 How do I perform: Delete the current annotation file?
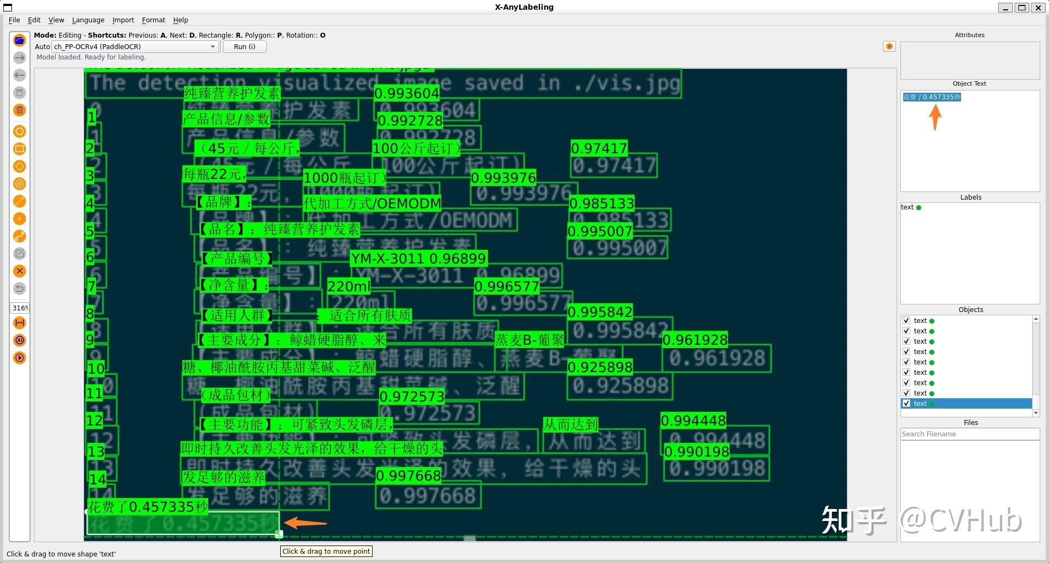coord(20,110)
